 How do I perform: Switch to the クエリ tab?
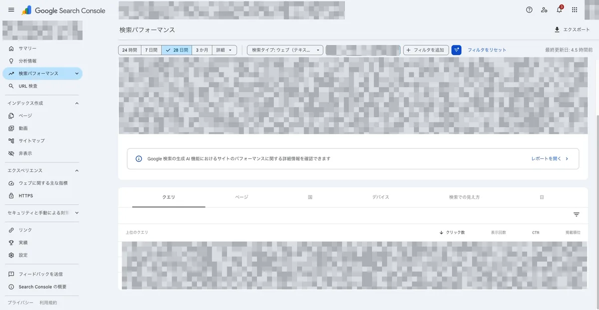click(169, 197)
